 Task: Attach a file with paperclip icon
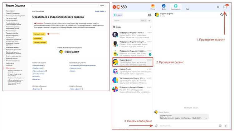pyautogui.click(x=156, y=126)
